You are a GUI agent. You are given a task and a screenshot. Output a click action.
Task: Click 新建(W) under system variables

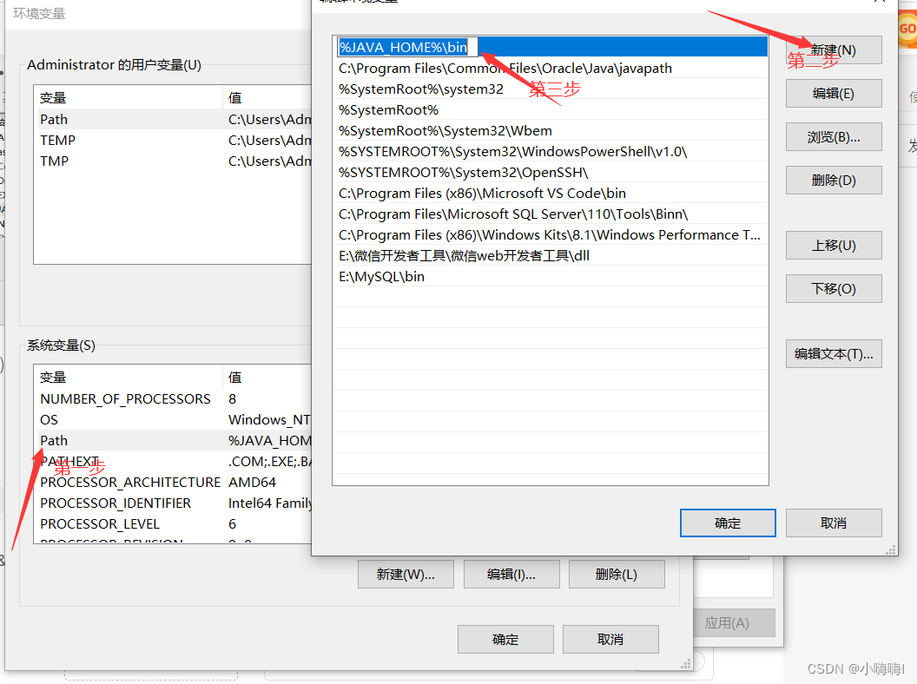point(406,574)
